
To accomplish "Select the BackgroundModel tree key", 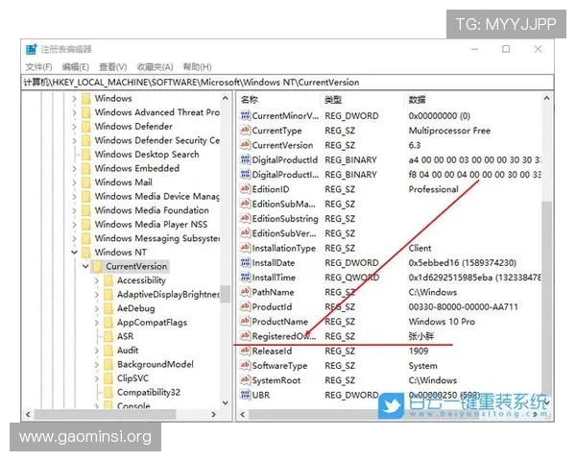I will [x=155, y=365].
